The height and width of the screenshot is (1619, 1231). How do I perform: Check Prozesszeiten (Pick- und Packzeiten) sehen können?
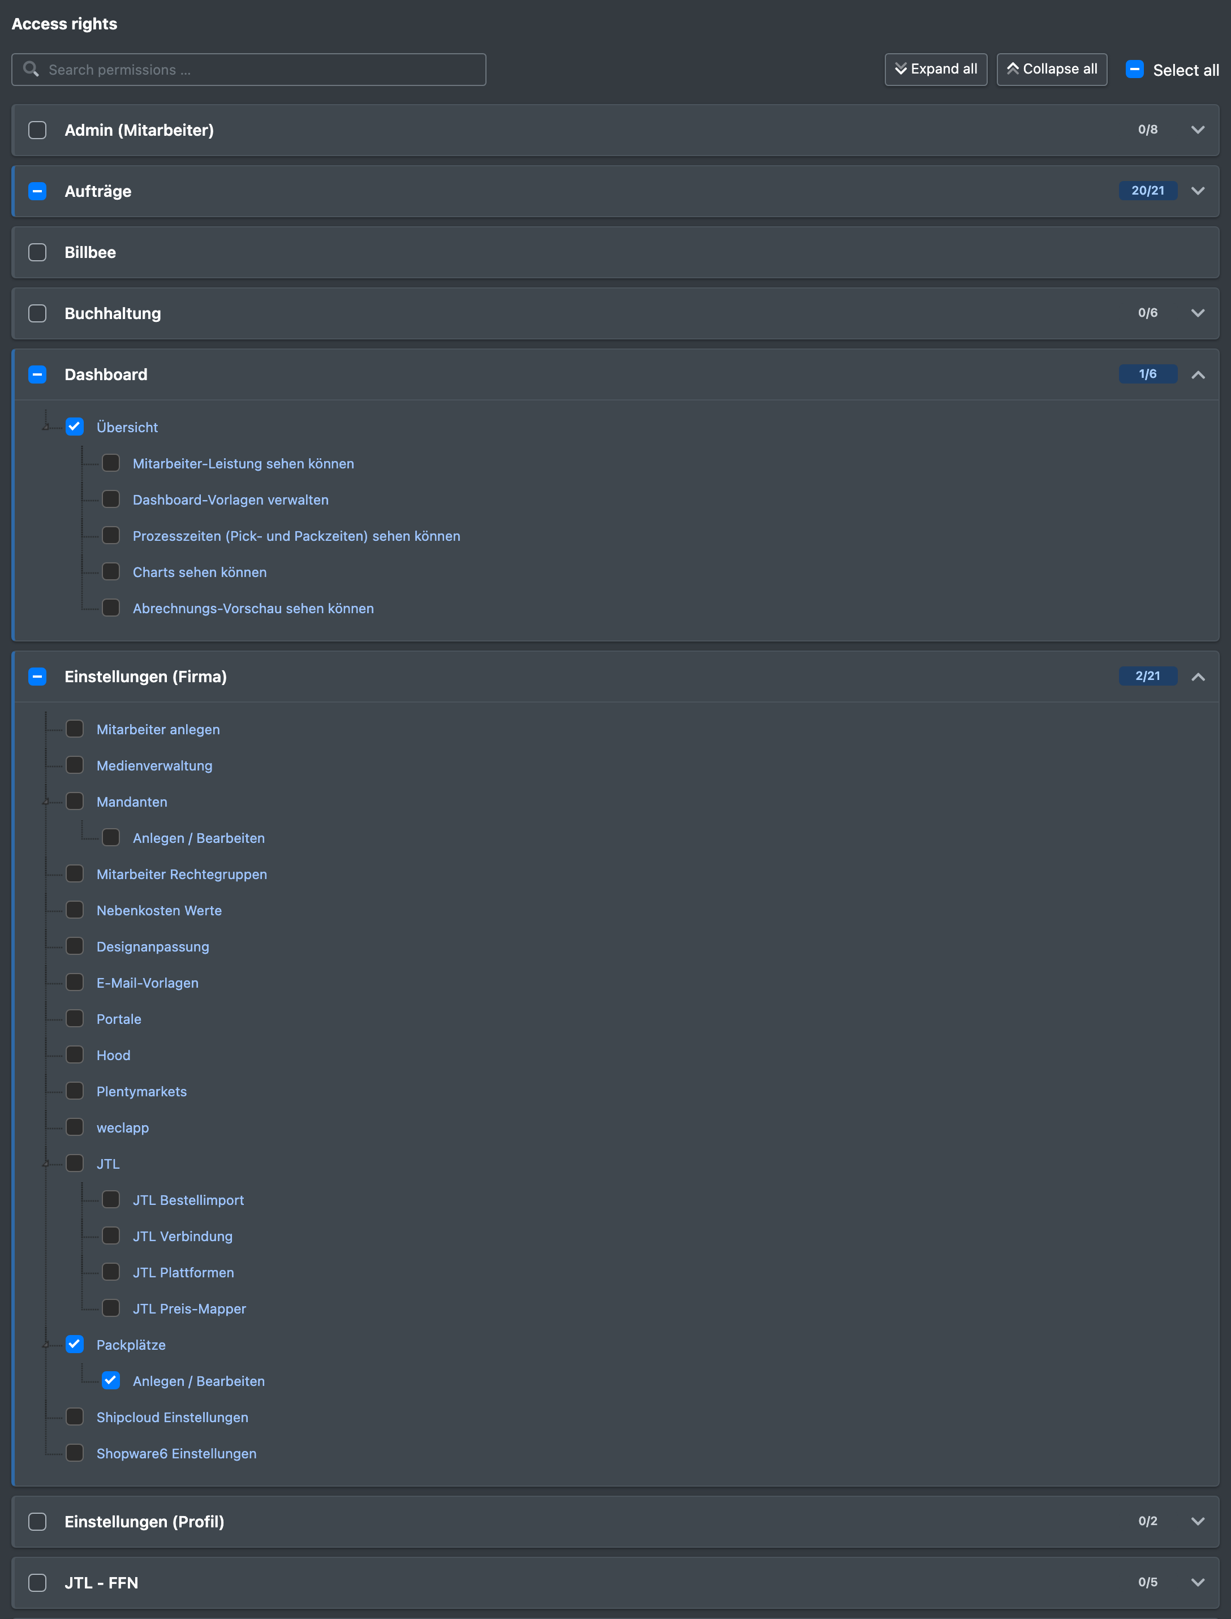[x=111, y=535]
